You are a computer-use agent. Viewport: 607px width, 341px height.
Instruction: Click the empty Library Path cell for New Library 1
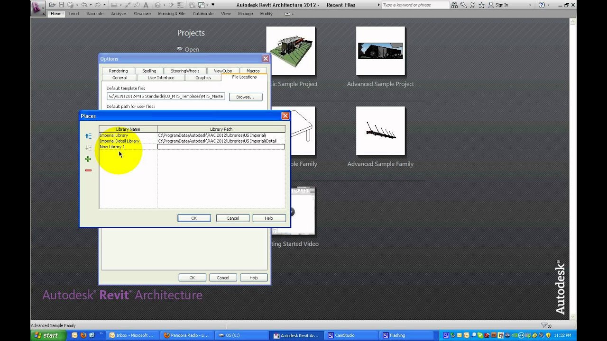coord(221,147)
